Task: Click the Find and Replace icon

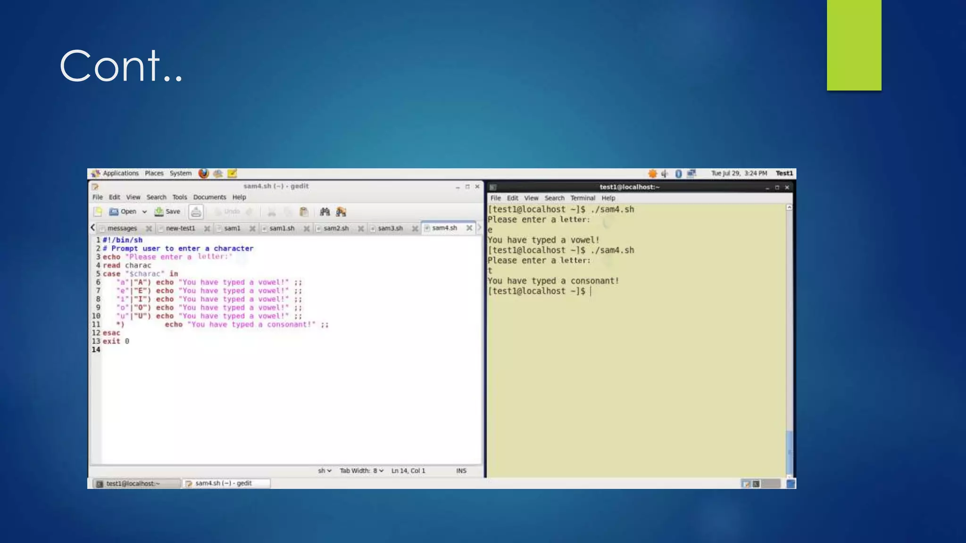Action: (x=341, y=212)
